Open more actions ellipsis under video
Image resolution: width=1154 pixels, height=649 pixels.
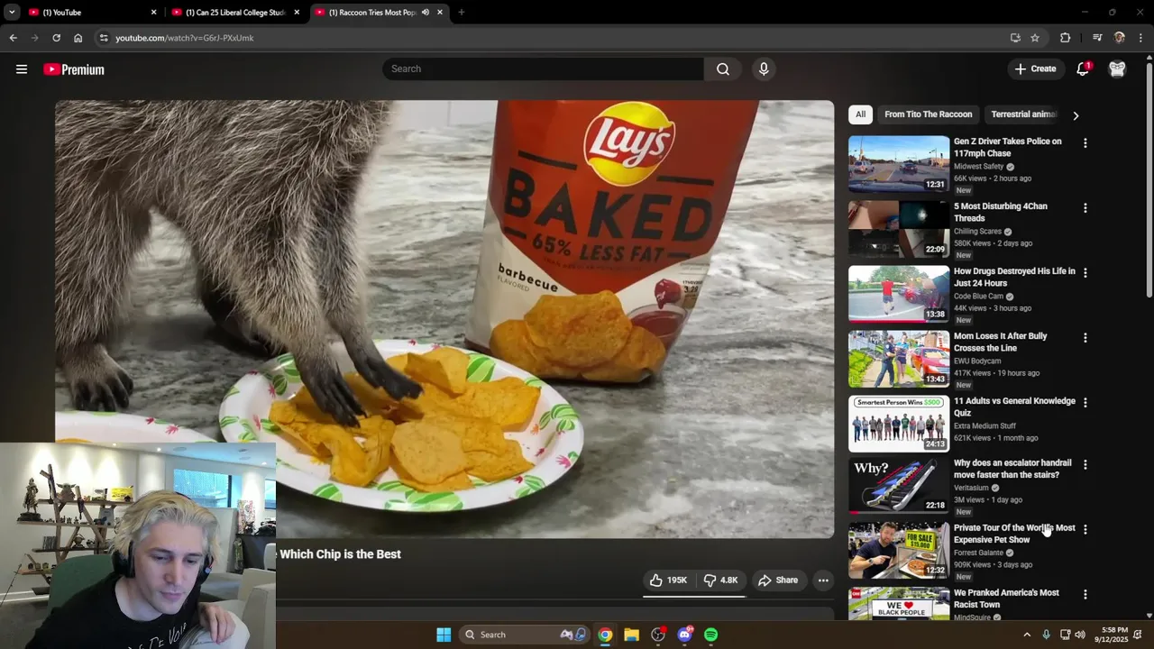823,580
